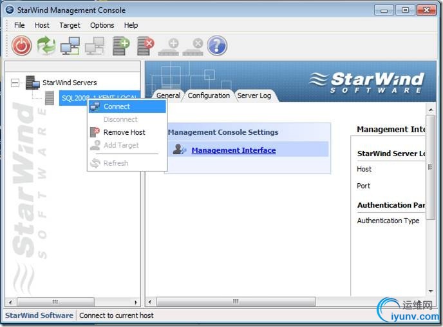Open help with the blue question mark icon
This screenshot has height=327, width=443.
click(217, 46)
